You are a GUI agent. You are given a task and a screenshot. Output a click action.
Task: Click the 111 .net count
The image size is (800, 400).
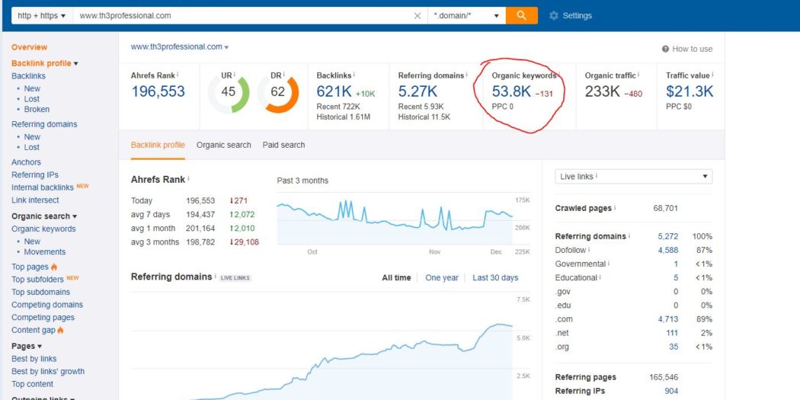coord(672,333)
